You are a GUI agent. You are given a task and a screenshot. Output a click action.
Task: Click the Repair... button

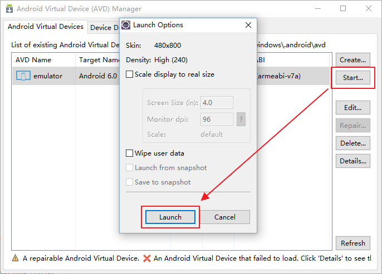(x=353, y=126)
